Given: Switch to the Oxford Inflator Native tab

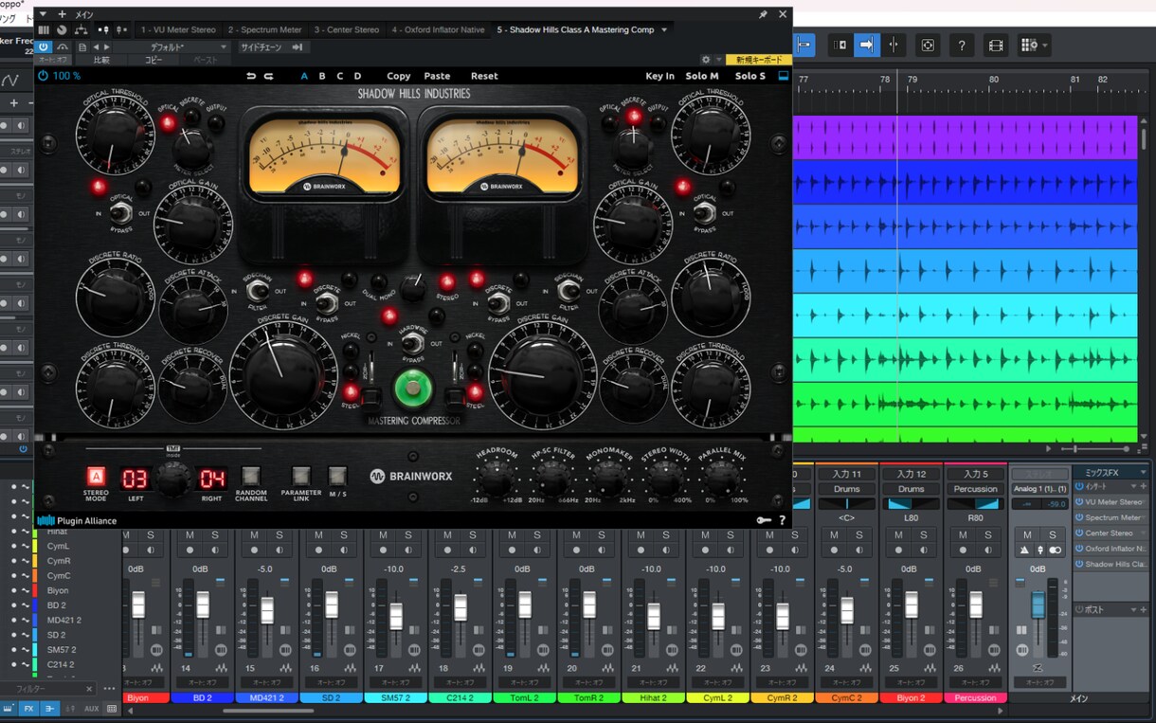Looking at the screenshot, I should [438, 29].
